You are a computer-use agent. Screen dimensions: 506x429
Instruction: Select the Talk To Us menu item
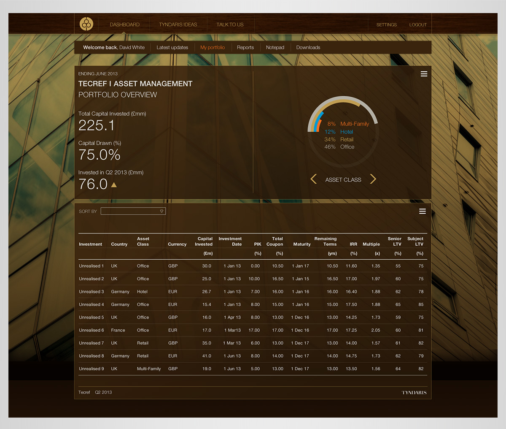pos(230,24)
